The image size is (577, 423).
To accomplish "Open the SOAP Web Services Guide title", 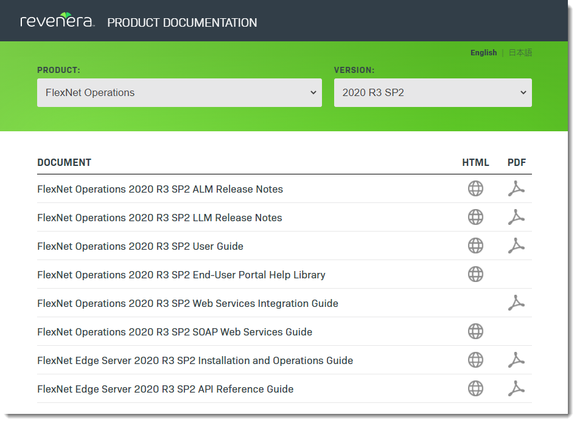I will pos(175,332).
